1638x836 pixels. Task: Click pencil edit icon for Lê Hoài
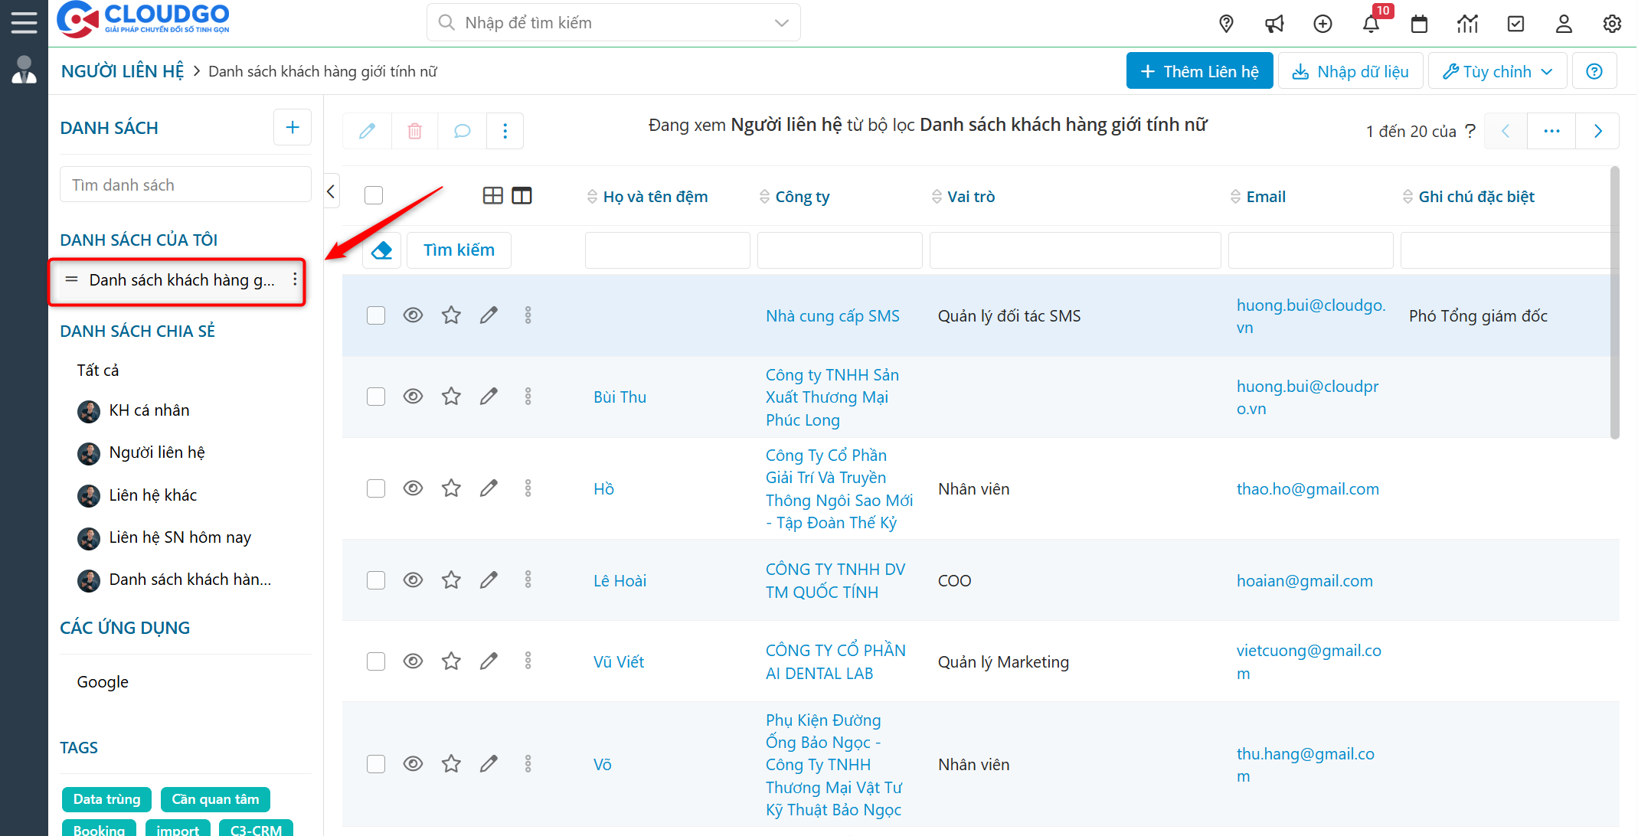pyautogui.click(x=489, y=580)
